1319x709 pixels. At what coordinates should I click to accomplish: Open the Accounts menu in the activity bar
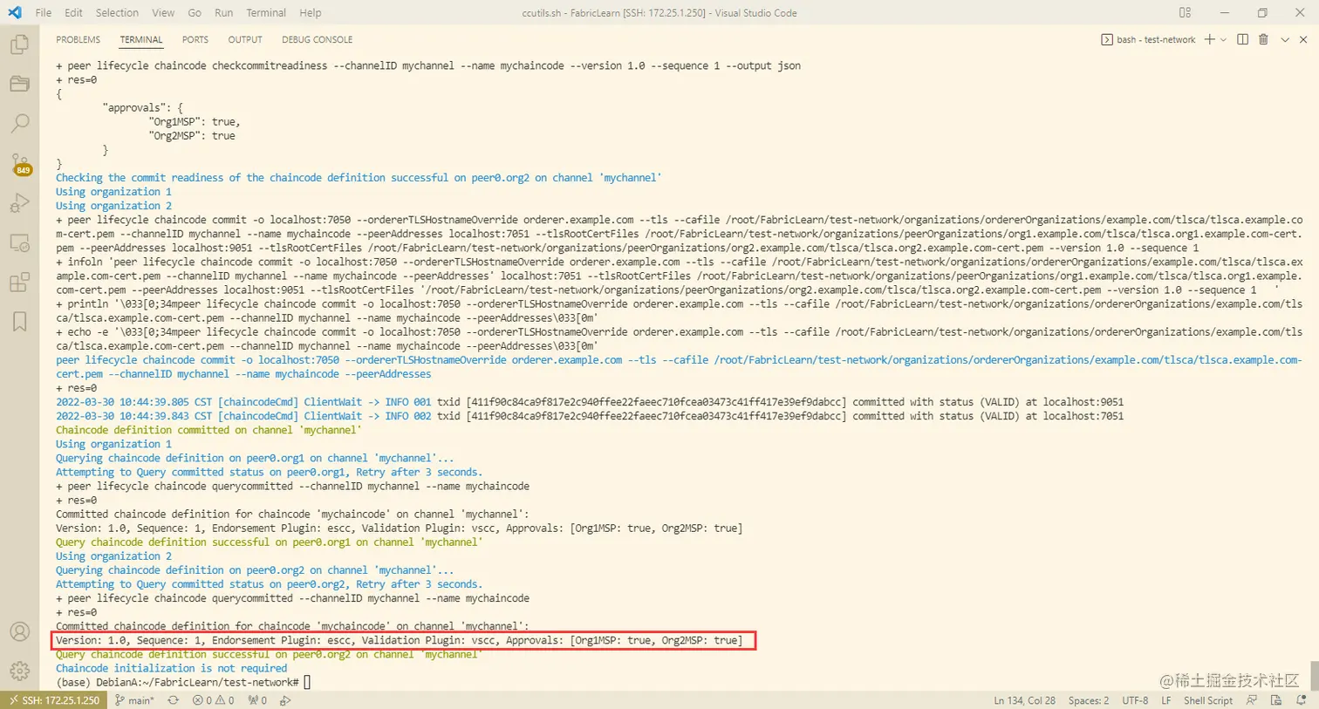(x=19, y=631)
